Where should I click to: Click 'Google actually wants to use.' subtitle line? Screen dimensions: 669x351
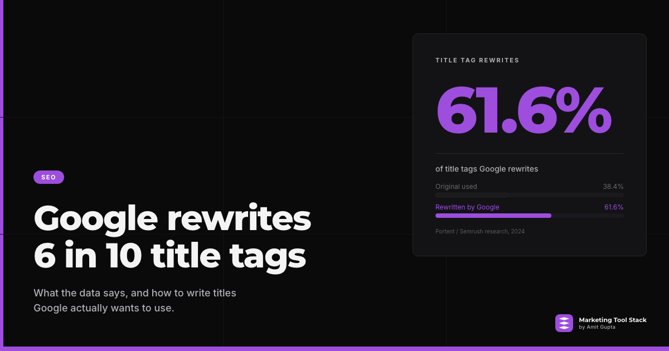[x=104, y=308]
